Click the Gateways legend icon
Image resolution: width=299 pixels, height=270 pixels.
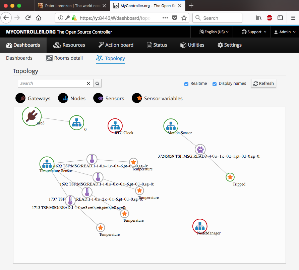tap(20, 98)
